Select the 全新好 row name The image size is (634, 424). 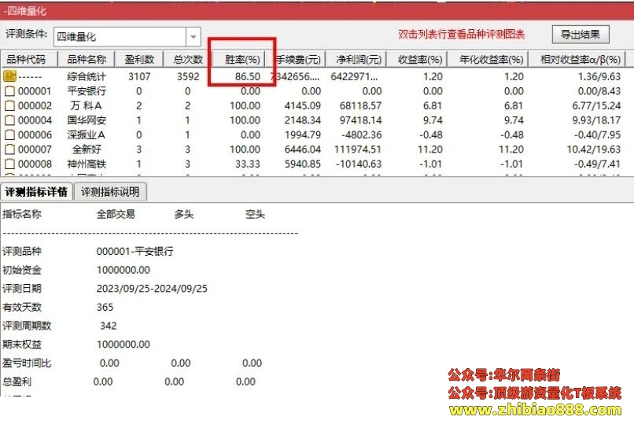[x=87, y=149]
